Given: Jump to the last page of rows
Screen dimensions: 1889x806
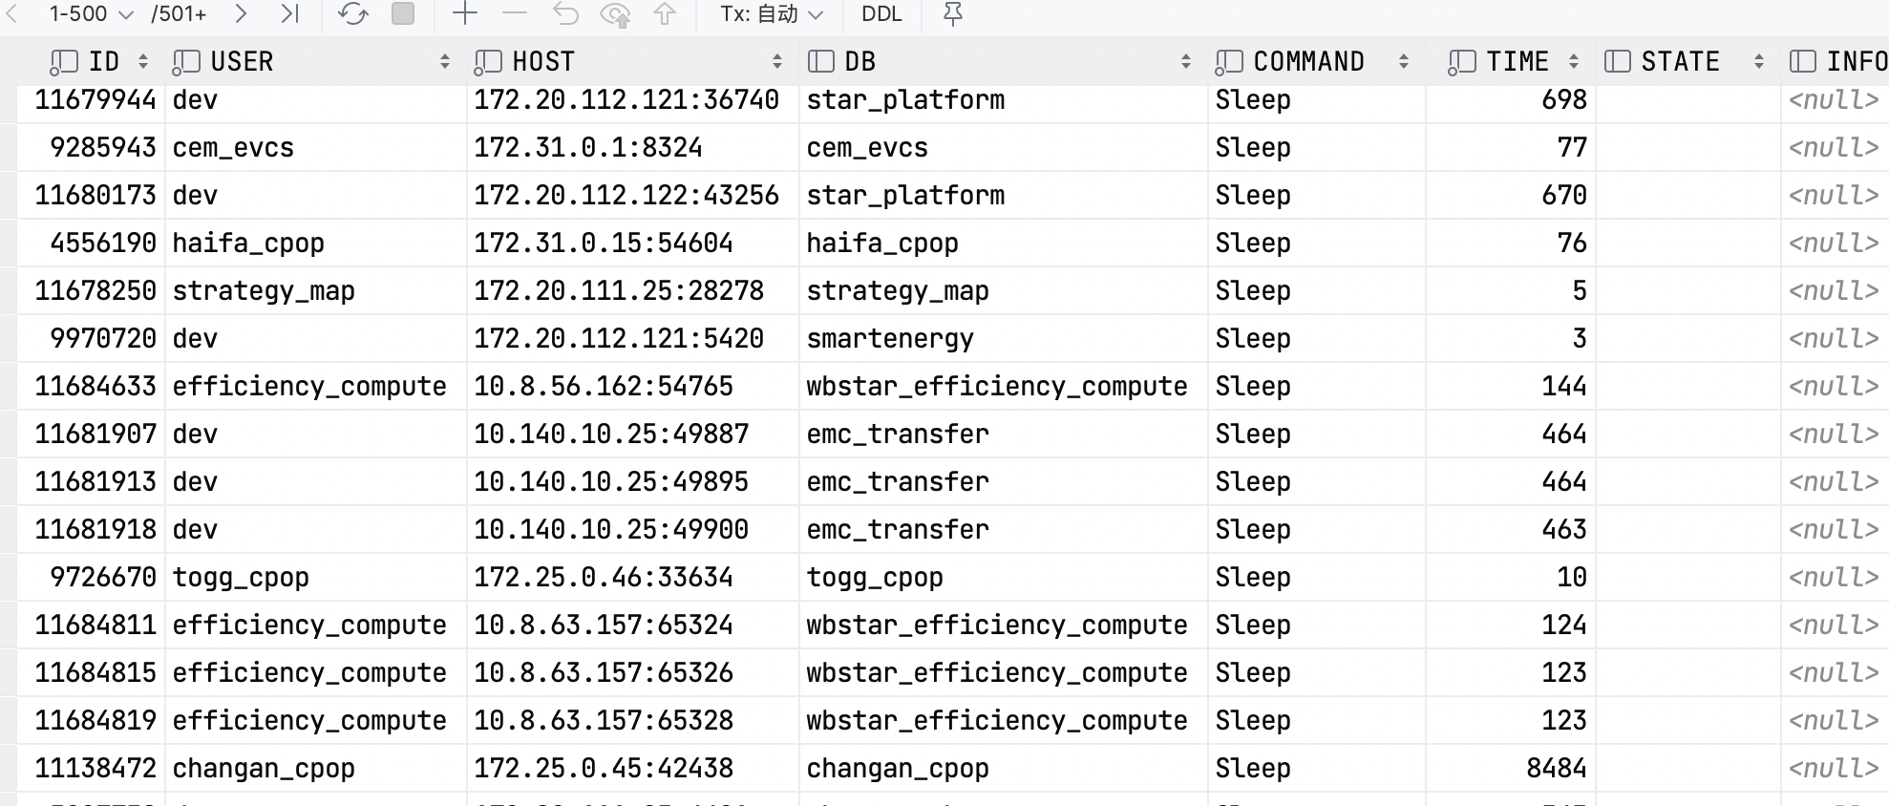Looking at the screenshot, I should 289,14.
